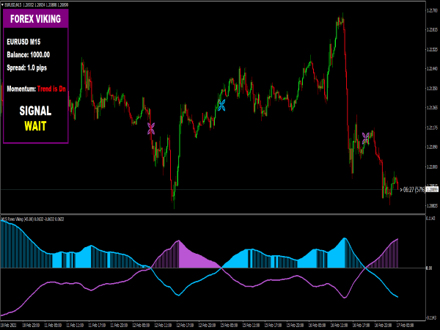This screenshot has width=440, height=330.
Task: Click the magenta sell signal marker near 16 Feb
Action: 366,139
